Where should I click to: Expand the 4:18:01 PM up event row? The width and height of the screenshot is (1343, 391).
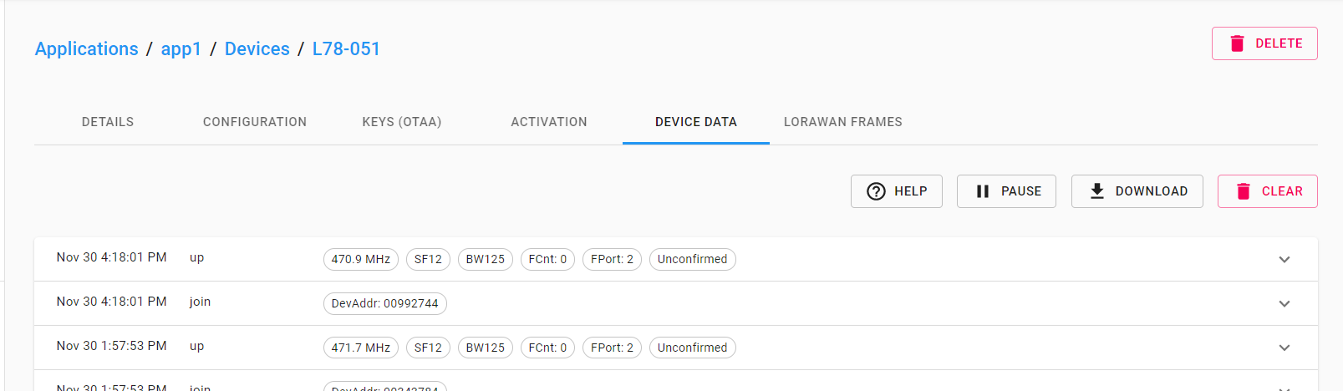(1284, 259)
